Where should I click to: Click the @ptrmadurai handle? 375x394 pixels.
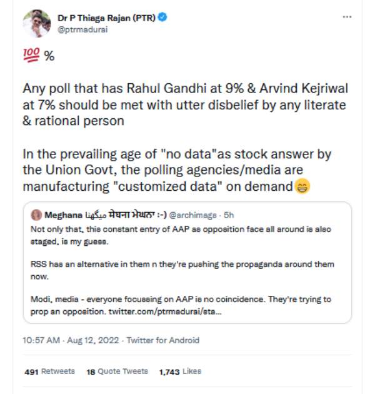tap(79, 29)
